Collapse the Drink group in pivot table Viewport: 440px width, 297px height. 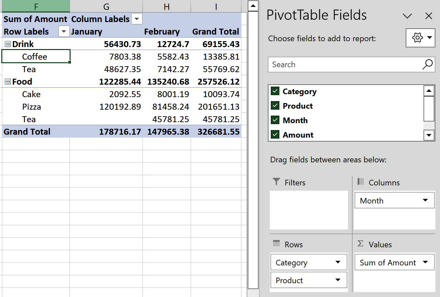pyautogui.click(x=8, y=44)
